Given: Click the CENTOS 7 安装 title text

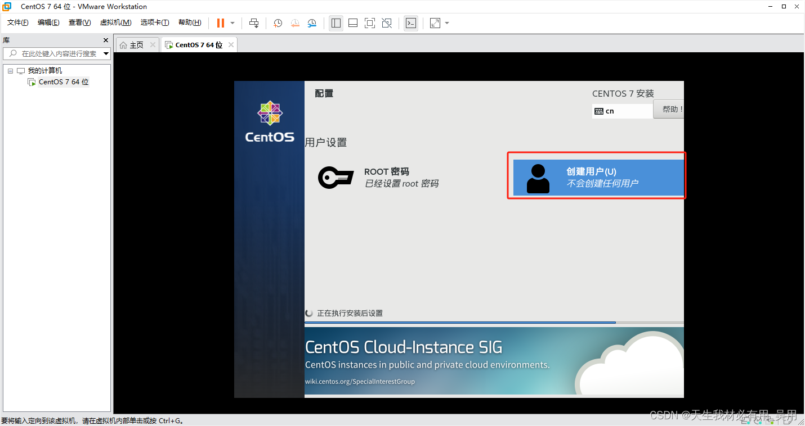Looking at the screenshot, I should (623, 94).
